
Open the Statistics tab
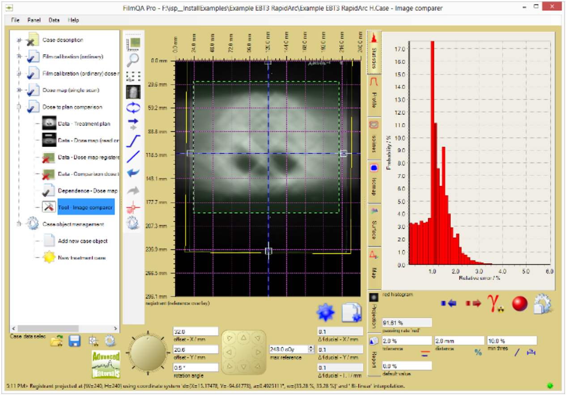[374, 52]
